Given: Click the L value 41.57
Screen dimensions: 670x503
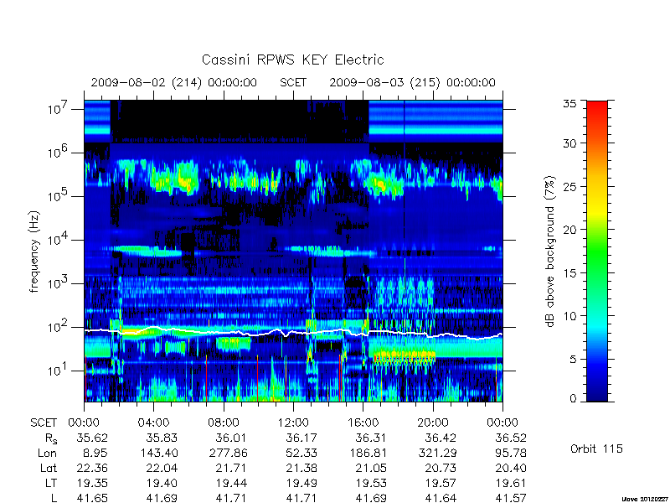Looking at the screenshot, I should [x=511, y=498].
